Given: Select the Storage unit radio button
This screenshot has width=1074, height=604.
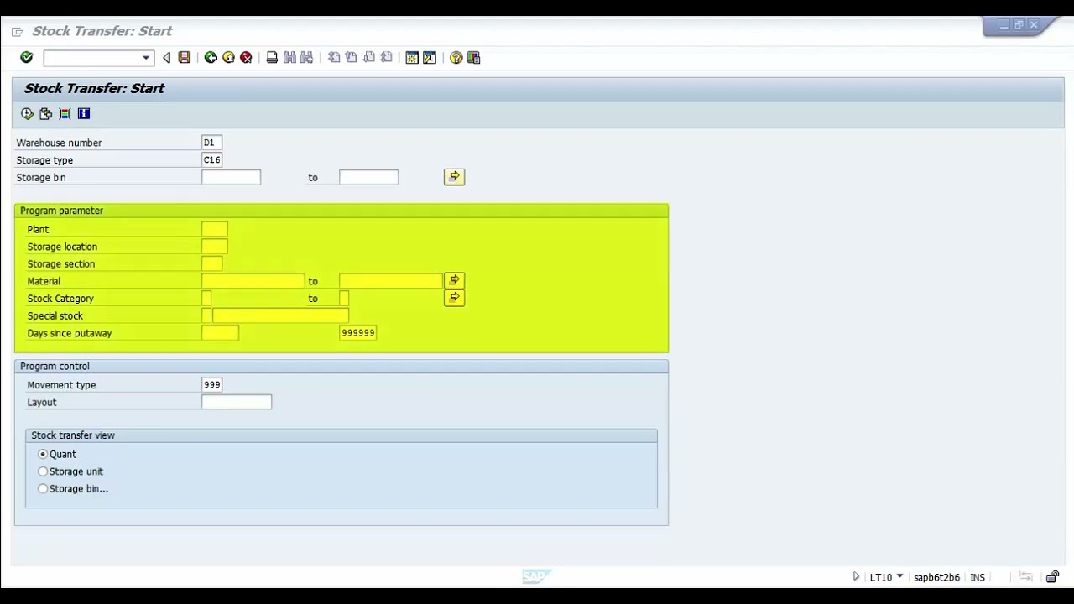Looking at the screenshot, I should 43,471.
